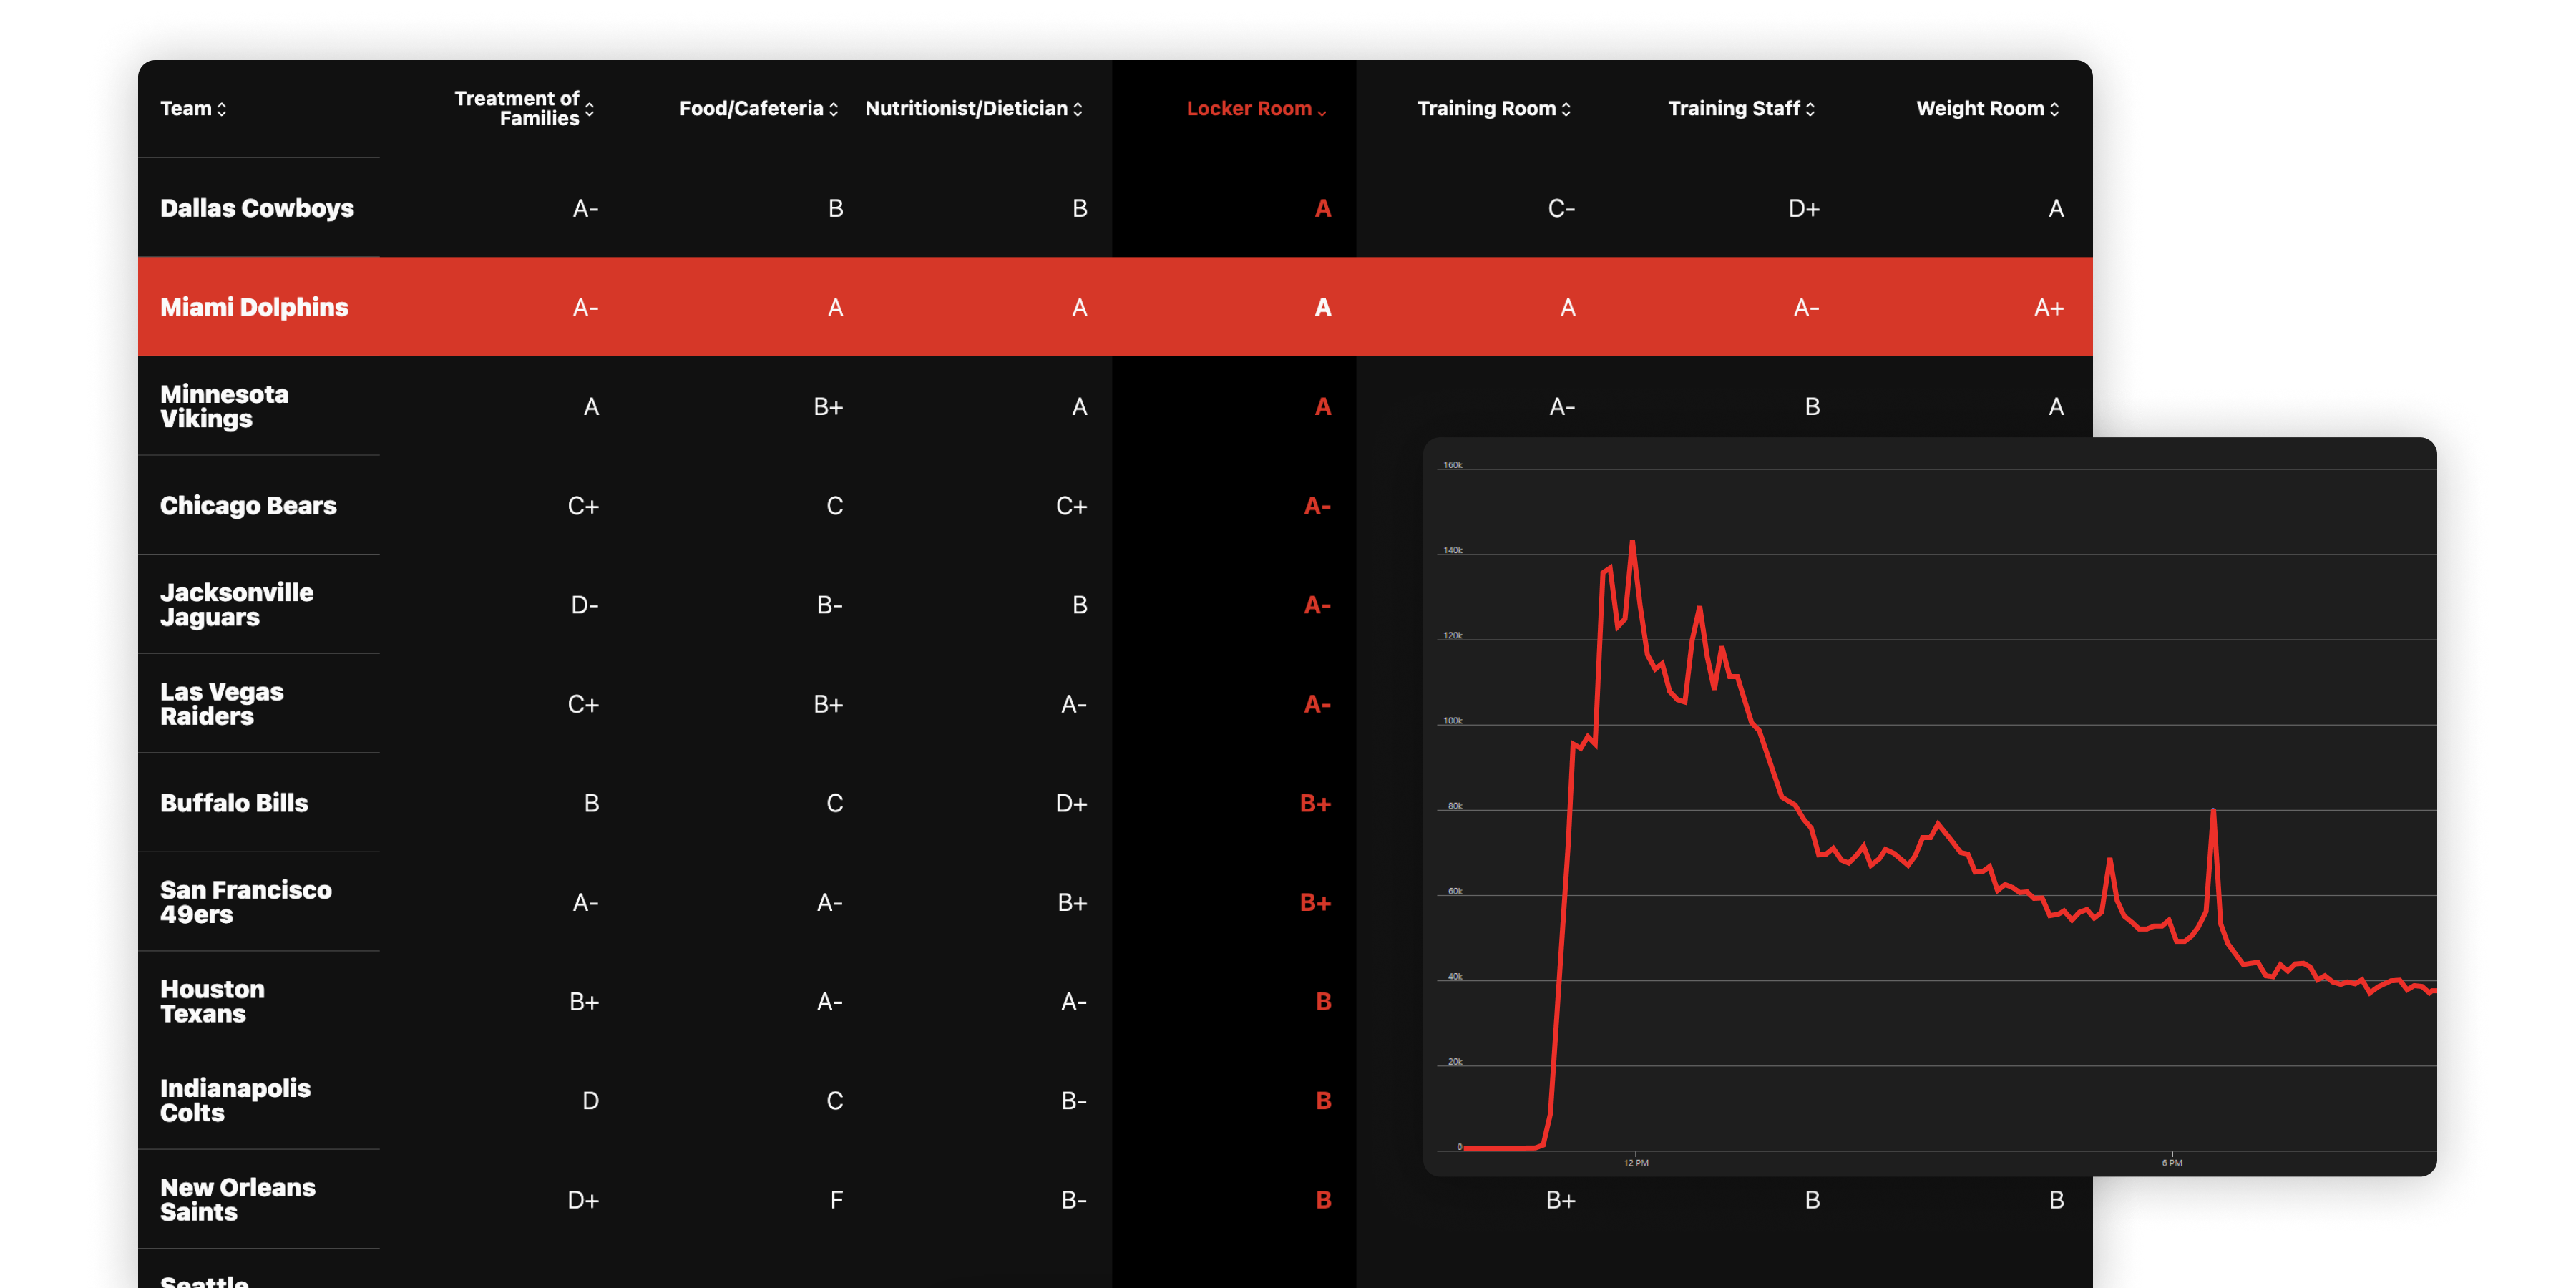Select the San Francisco 49ers row
This screenshot has width=2576, height=1288.
(245, 901)
